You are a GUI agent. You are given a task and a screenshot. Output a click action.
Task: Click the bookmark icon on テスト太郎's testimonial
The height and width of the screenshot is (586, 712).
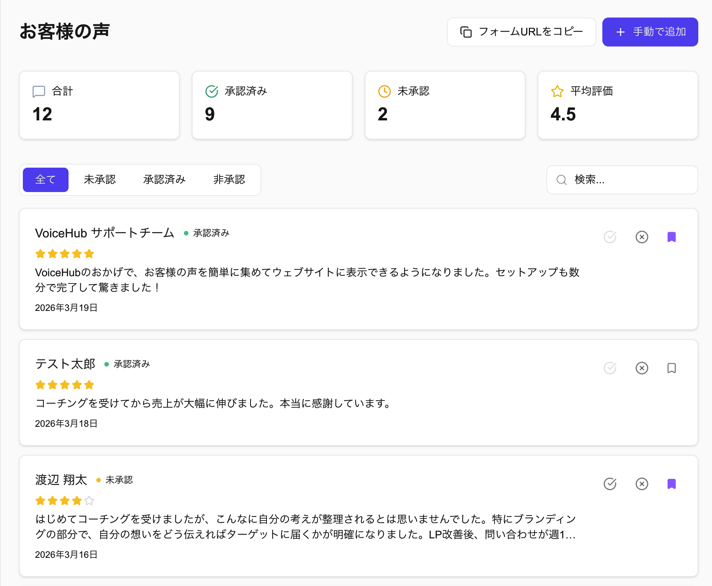coord(672,368)
